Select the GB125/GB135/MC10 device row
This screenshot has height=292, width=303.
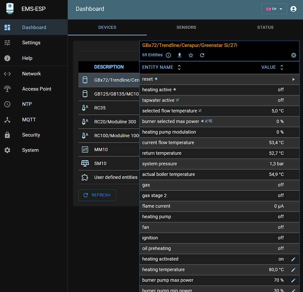click(x=109, y=94)
